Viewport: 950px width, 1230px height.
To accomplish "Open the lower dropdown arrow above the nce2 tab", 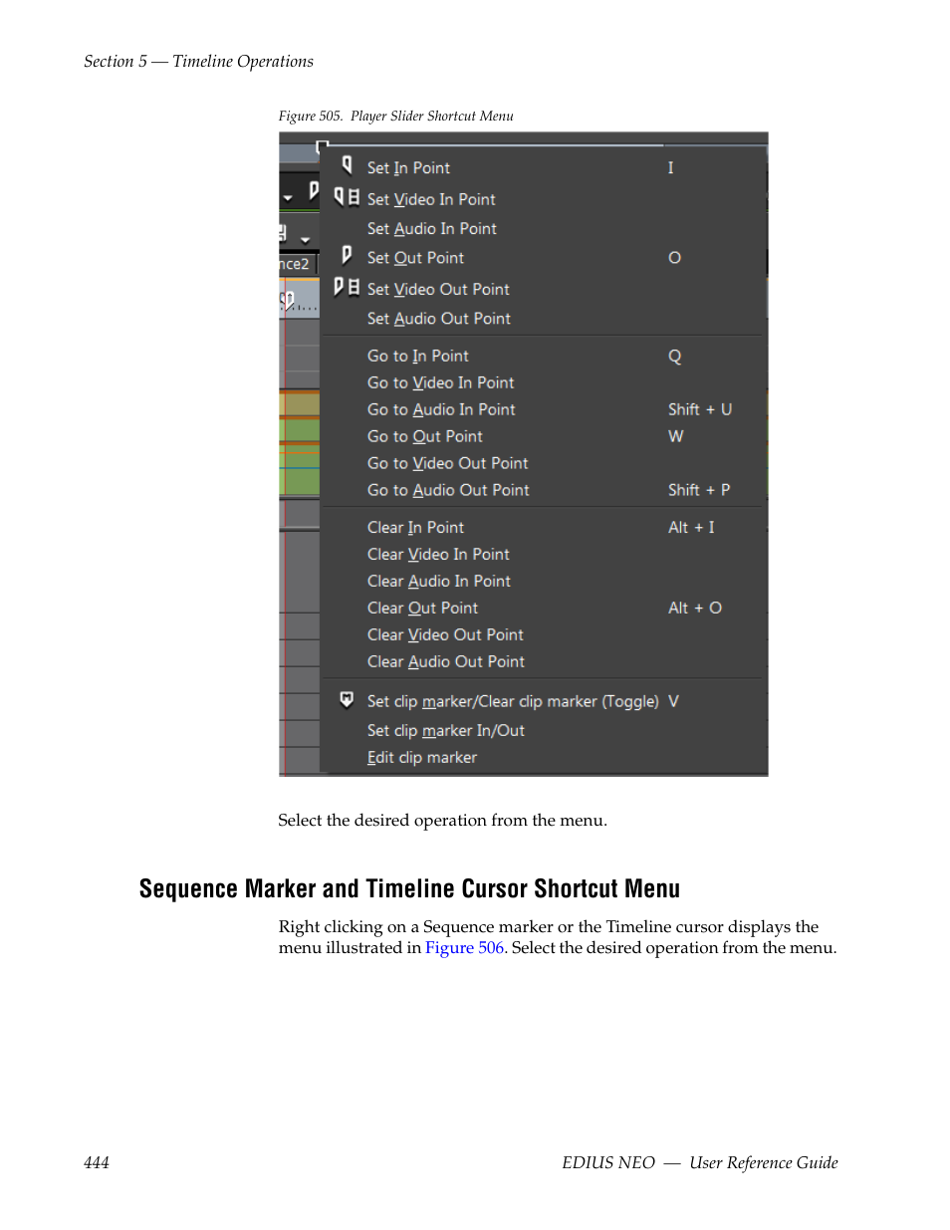I will tap(305, 239).
